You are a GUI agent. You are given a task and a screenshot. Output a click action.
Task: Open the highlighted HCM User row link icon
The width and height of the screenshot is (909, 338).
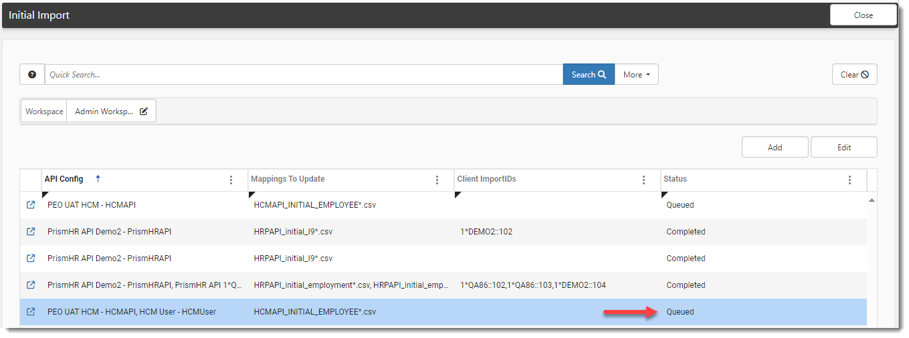coord(31,312)
